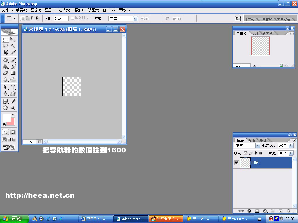Click the 羽化 feather input field

pyautogui.click(x=61, y=19)
